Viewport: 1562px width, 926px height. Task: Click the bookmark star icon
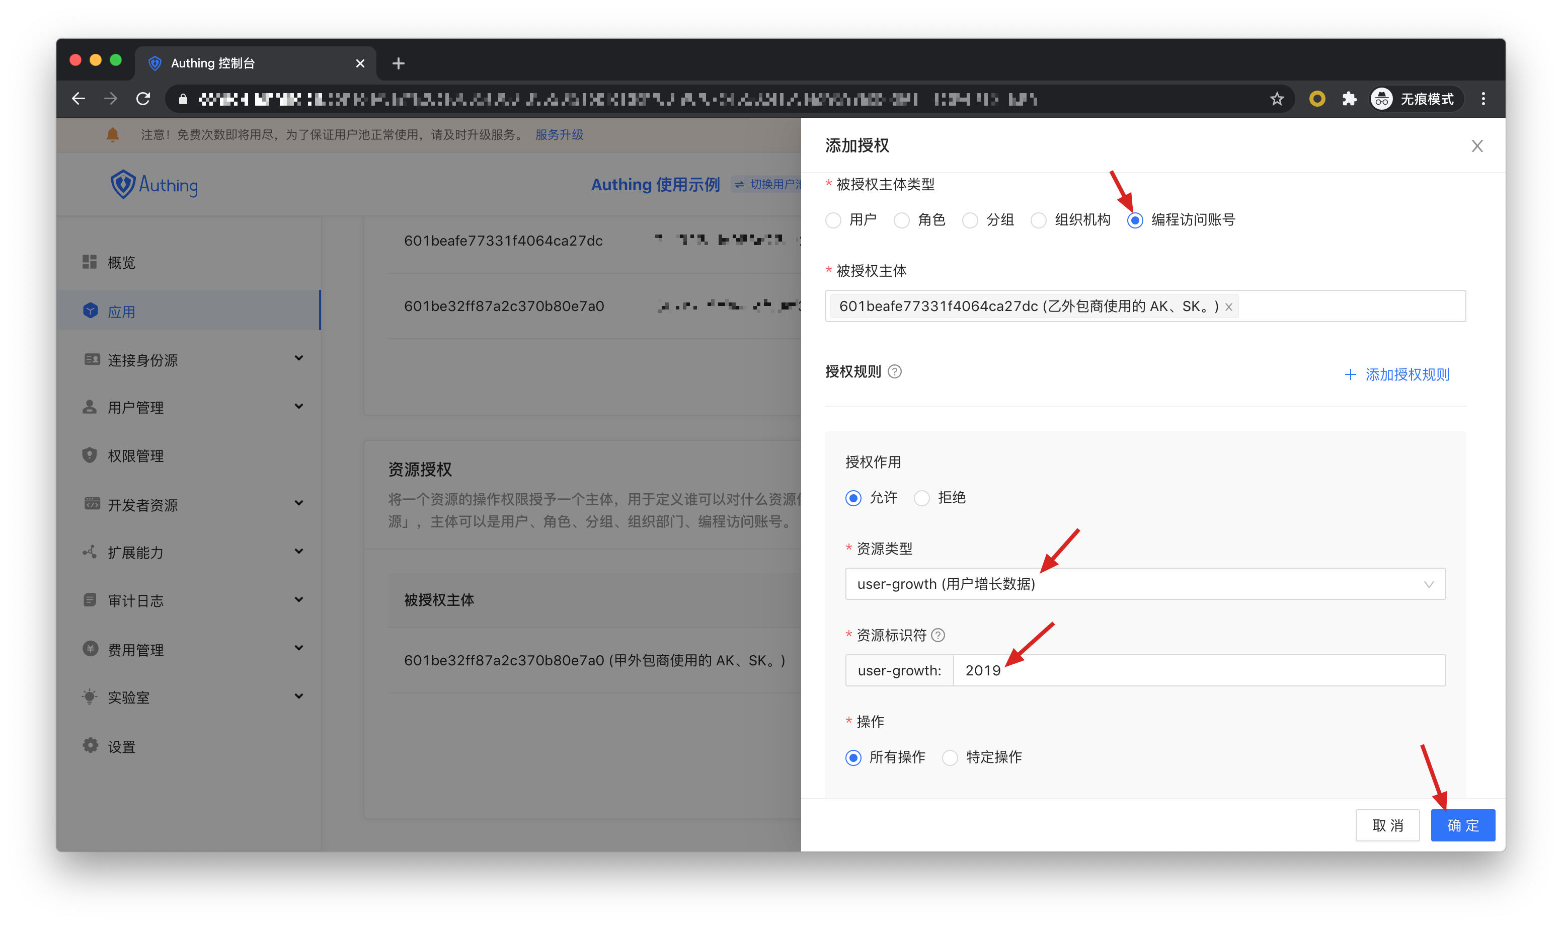(1276, 99)
